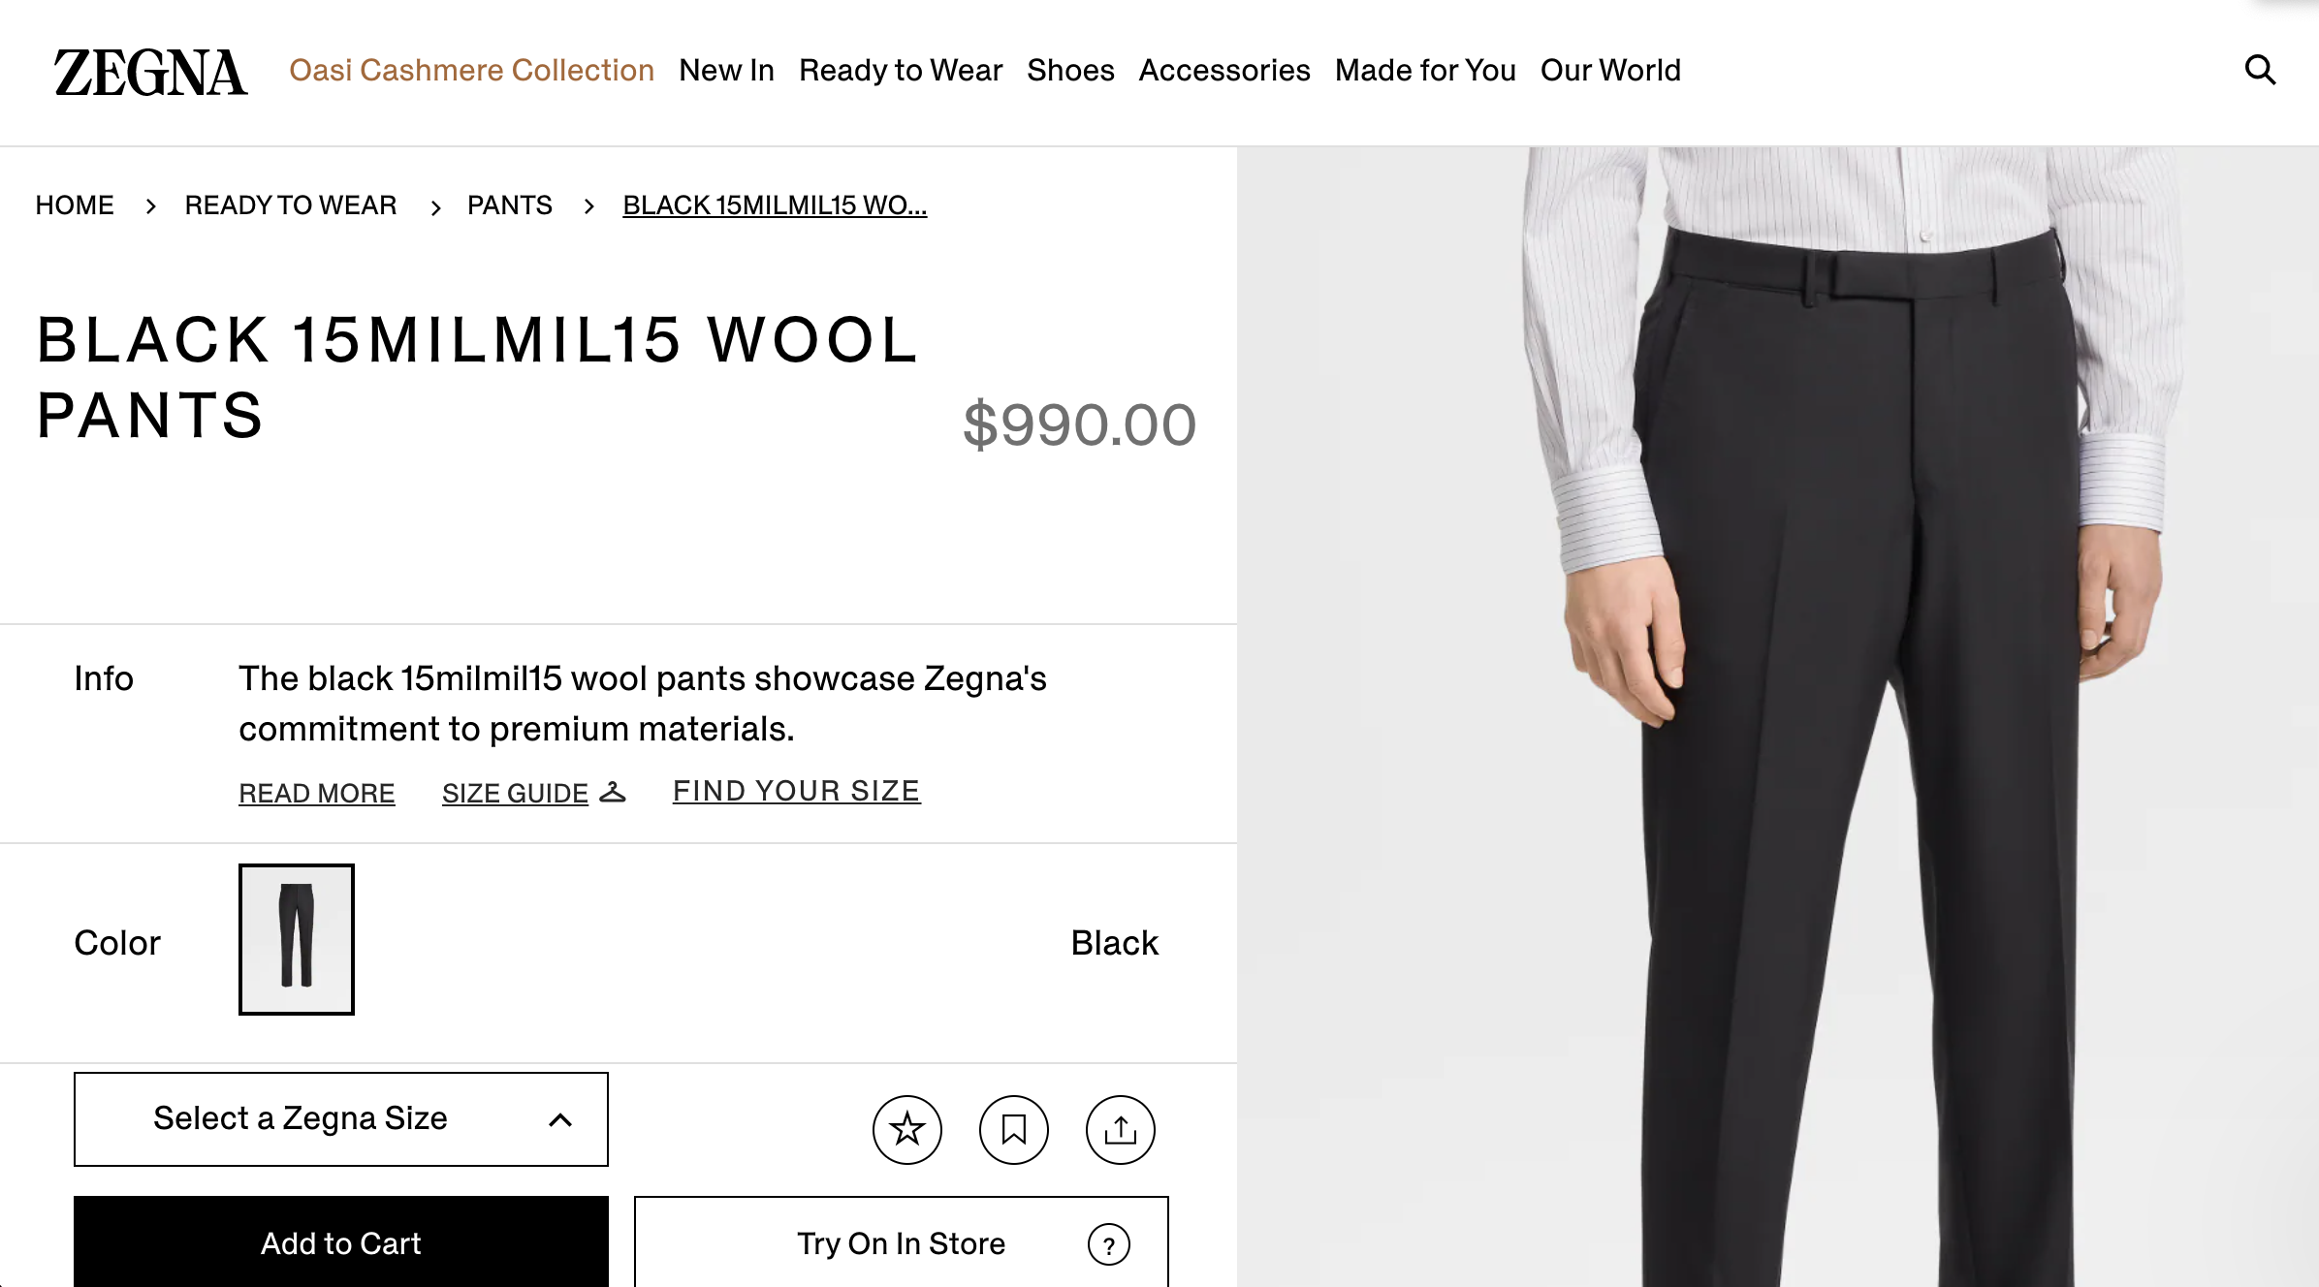2319x1287 pixels.
Task: Navigate to the Accessories menu
Action: 1224,70
